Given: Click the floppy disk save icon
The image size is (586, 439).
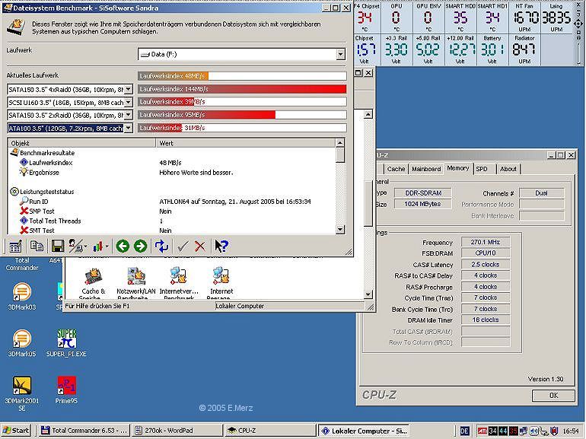Looking at the screenshot, I should coord(57,246).
